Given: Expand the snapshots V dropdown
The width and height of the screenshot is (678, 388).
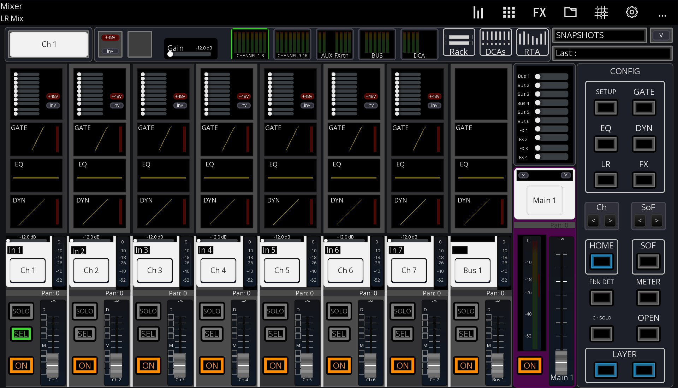Looking at the screenshot, I should pyautogui.click(x=661, y=35).
